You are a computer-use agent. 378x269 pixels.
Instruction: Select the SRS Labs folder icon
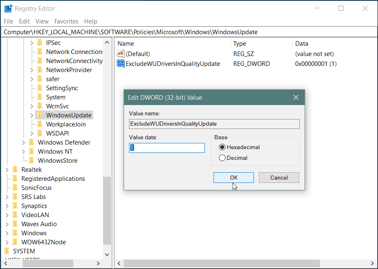point(15,197)
